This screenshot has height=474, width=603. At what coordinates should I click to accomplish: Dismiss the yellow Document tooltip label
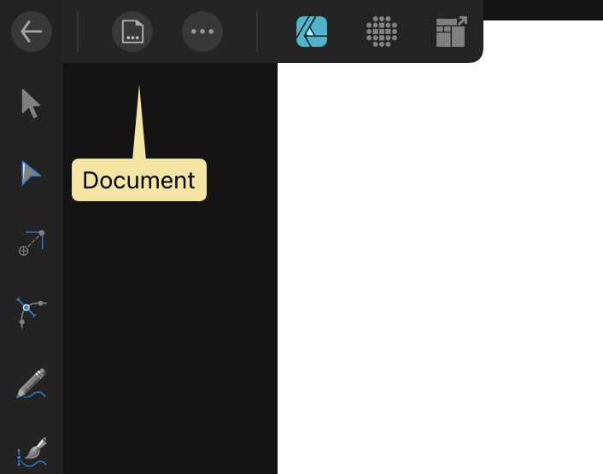click(x=139, y=180)
